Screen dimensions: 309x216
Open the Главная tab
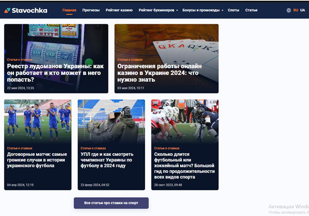(x=69, y=10)
